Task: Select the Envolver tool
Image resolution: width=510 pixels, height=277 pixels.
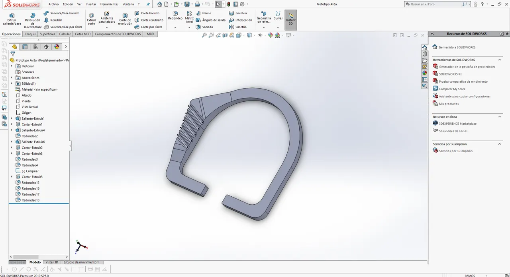Action: click(238, 13)
